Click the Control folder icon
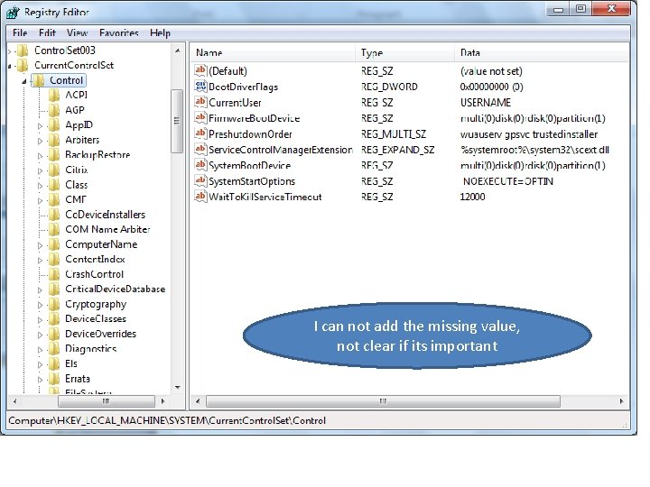The width and height of the screenshot is (650, 487). pyautogui.click(x=38, y=80)
